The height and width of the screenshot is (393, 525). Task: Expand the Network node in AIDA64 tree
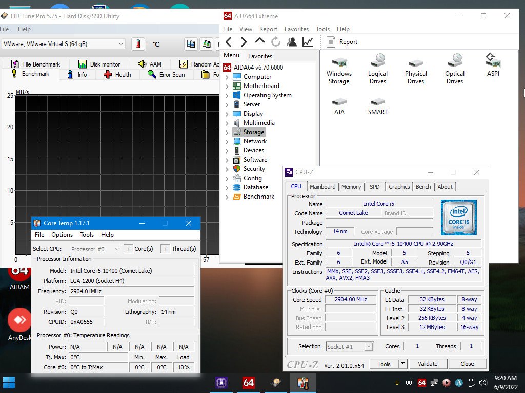227,141
